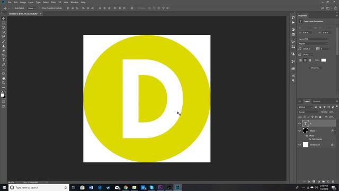Click the Type here to search box
This screenshot has height=191, width=339.
pos(39,187)
